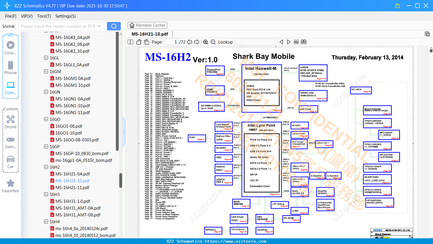The height and width of the screenshot is (244, 433).
Task: Open the Course section in sidebar
Action: (x=11, y=48)
